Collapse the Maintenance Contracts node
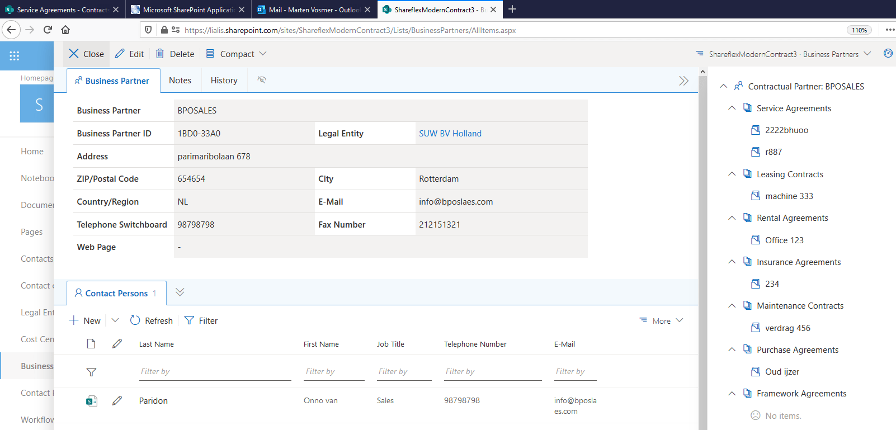The width and height of the screenshot is (896, 430). tap(732, 305)
